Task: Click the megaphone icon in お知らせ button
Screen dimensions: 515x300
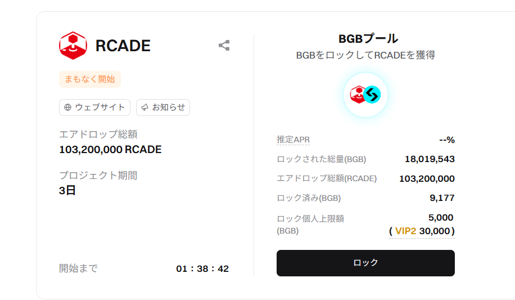Action: point(144,108)
